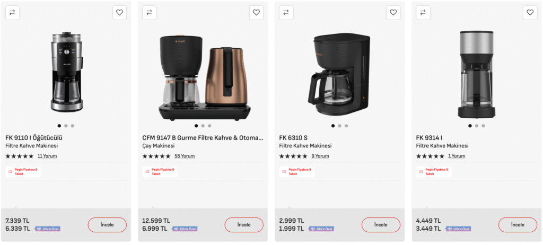The height and width of the screenshot is (245, 543).
Task: Open the 11 Yorum reviews link
Action: pyautogui.click(x=47, y=156)
